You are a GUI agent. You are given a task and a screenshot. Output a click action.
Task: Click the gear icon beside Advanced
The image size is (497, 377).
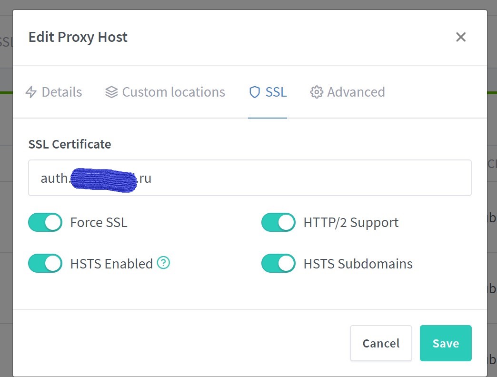[316, 92]
